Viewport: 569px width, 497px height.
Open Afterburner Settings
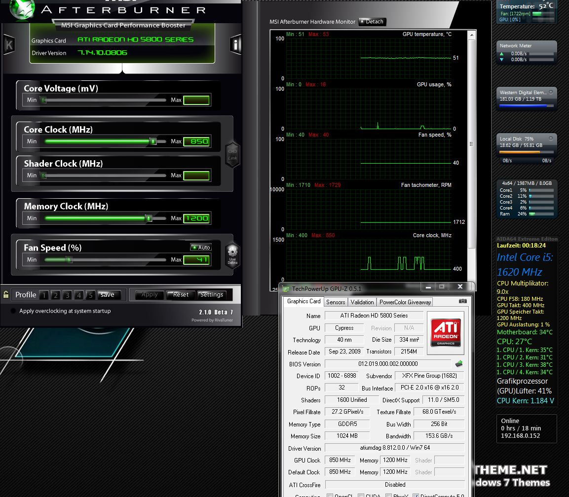pos(212,295)
